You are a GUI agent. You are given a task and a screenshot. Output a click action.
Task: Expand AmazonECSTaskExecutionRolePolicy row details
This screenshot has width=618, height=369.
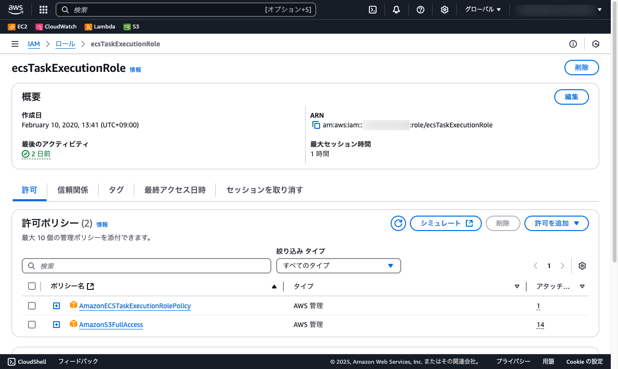(56, 306)
